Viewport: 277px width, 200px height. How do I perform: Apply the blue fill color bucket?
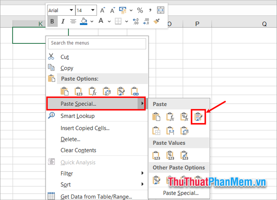[83, 21]
